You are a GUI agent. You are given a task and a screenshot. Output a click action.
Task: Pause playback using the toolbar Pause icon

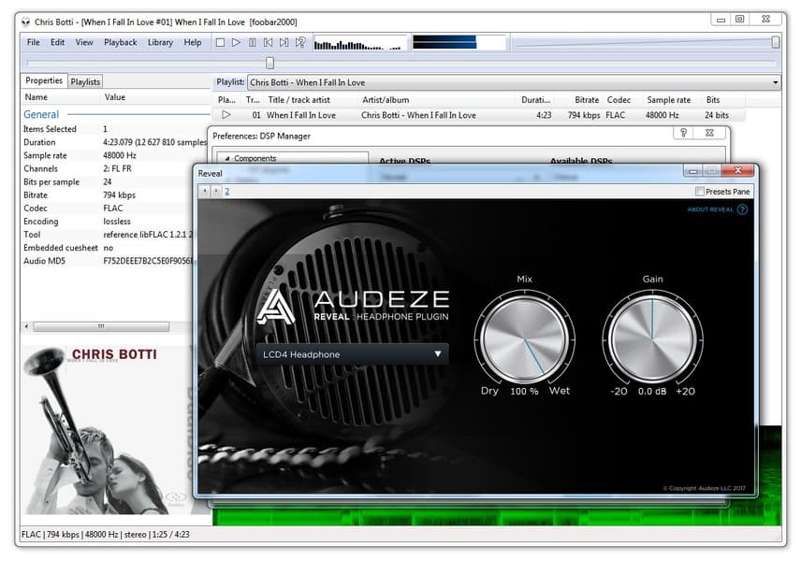coord(253,42)
